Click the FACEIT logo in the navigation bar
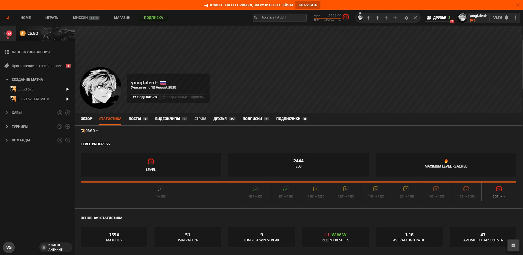 (7, 18)
